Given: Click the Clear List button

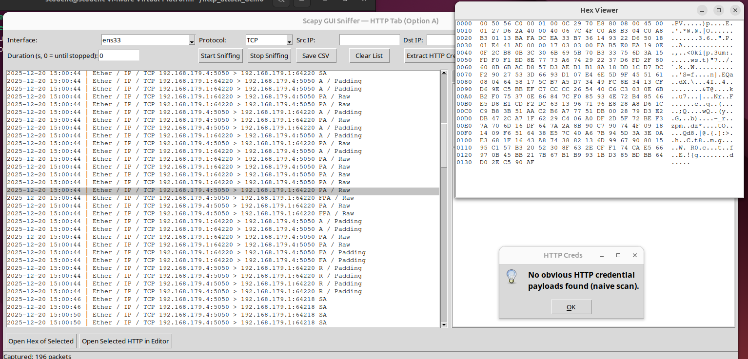Looking at the screenshot, I should 369,56.
